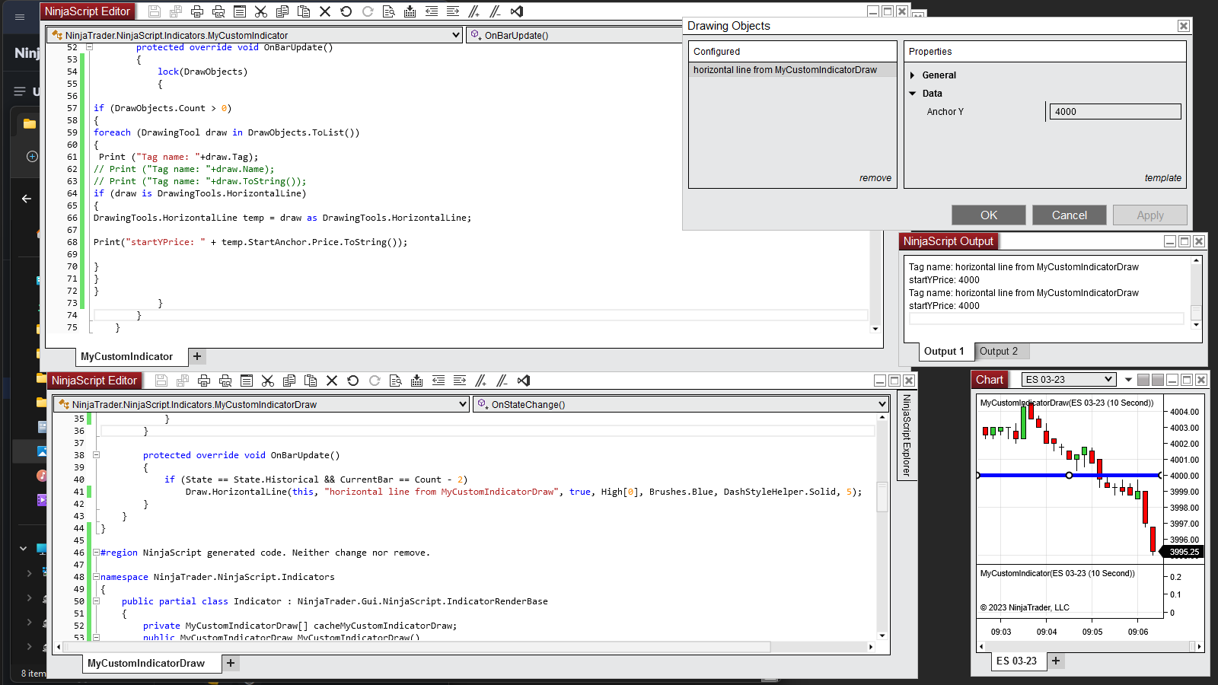The height and width of the screenshot is (685, 1218).
Task: Click cut scissors icon in the MyCustomIndicatorDraw editor
Action: click(x=267, y=381)
